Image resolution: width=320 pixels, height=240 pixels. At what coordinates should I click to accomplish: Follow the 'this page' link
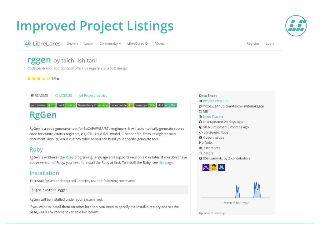pyautogui.click(x=166, y=162)
